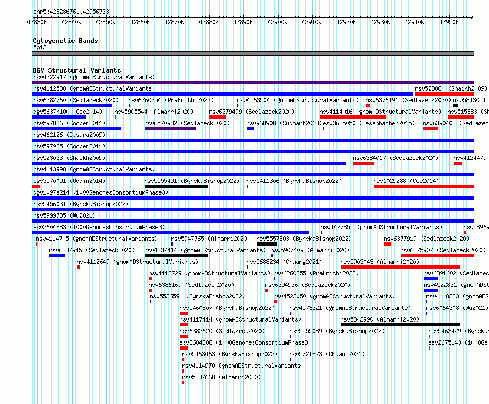
Task: Select nsv4112729 gnomADStructuralVariants label
Action: point(209,273)
